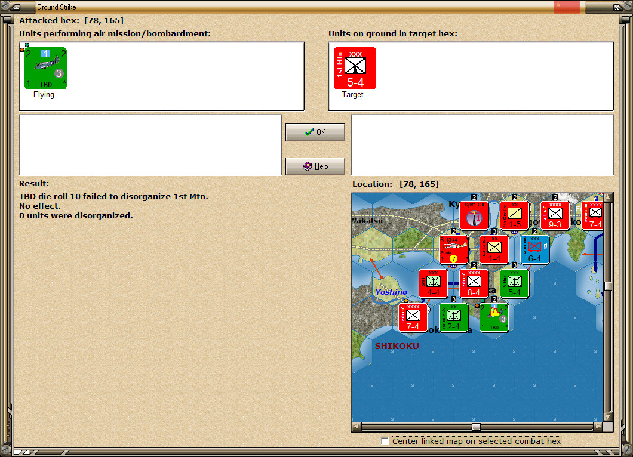Image resolution: width=633 pixels, height=457 pixels.
Task: Select the 4th Inf 9-3 army counter
Action: pyautogui.click(x=555, y=215)
